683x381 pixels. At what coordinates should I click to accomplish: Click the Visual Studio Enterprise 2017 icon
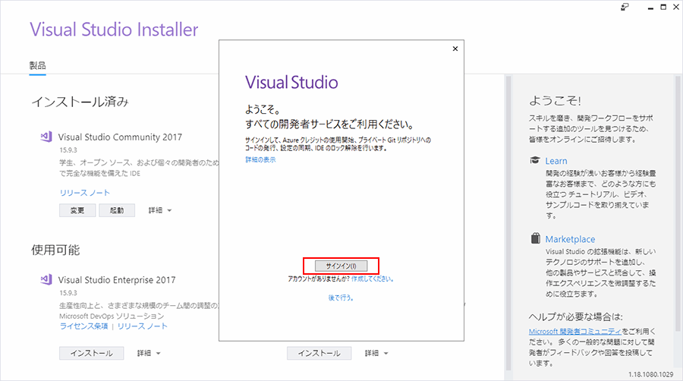point(46,279)
